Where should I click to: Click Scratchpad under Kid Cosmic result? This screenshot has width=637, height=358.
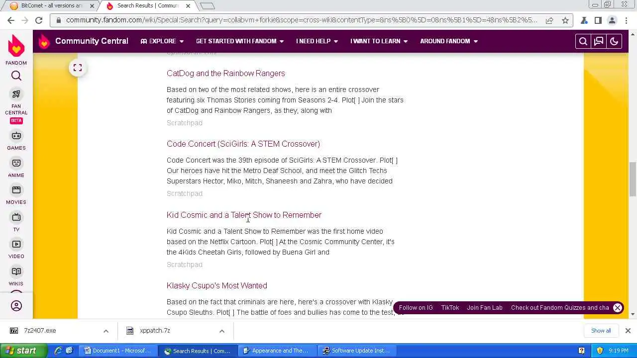point(185,265)
